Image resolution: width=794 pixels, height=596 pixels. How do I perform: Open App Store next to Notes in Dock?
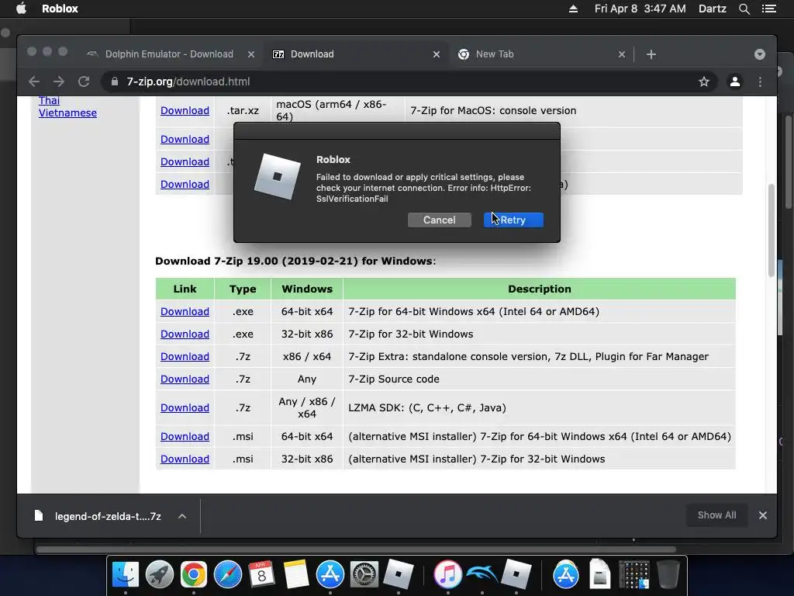pyautogui.click(x=330, y=575)
